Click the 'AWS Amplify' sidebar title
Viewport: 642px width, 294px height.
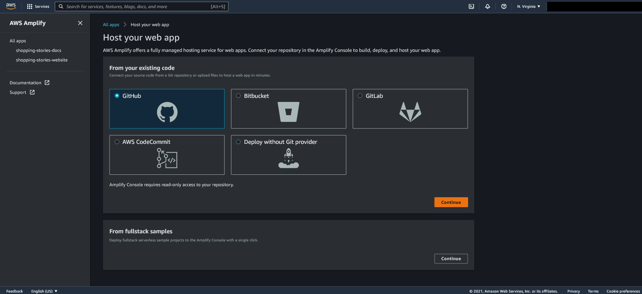(28, 23)
